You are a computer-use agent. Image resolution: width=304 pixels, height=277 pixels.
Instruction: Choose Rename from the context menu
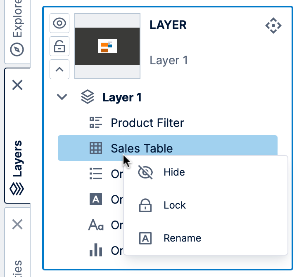click(x=182, y=238)
